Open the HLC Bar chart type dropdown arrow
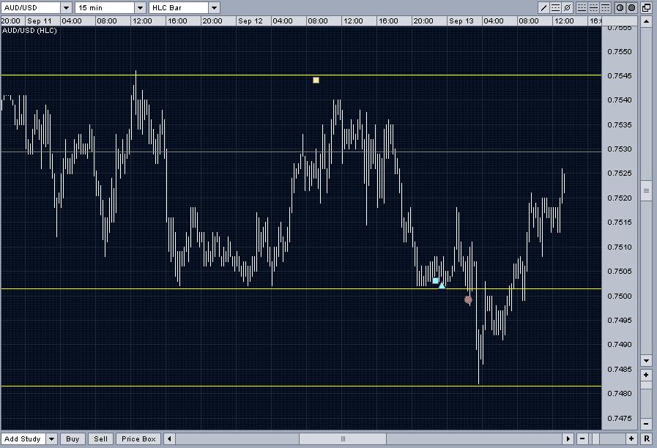The image size is (657, 448). pyautogui.click(x=214, y=7)
